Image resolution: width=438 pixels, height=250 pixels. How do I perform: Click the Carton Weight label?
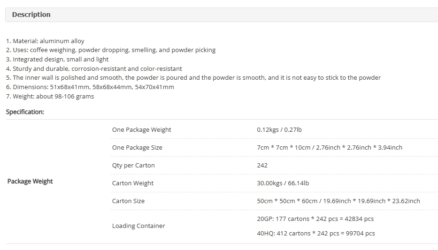coord(133,183)
